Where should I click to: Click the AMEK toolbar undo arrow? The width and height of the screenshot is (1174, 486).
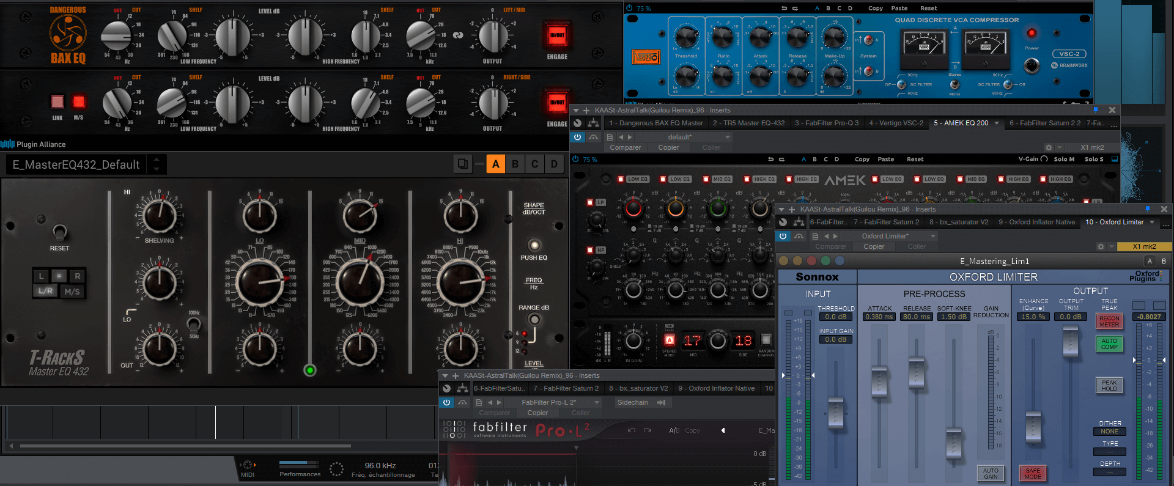tap(770, 159)
